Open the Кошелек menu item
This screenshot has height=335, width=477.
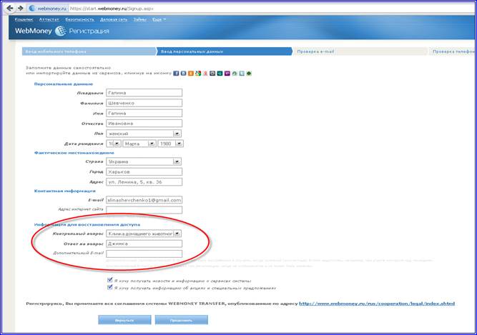tap(24, 19)
